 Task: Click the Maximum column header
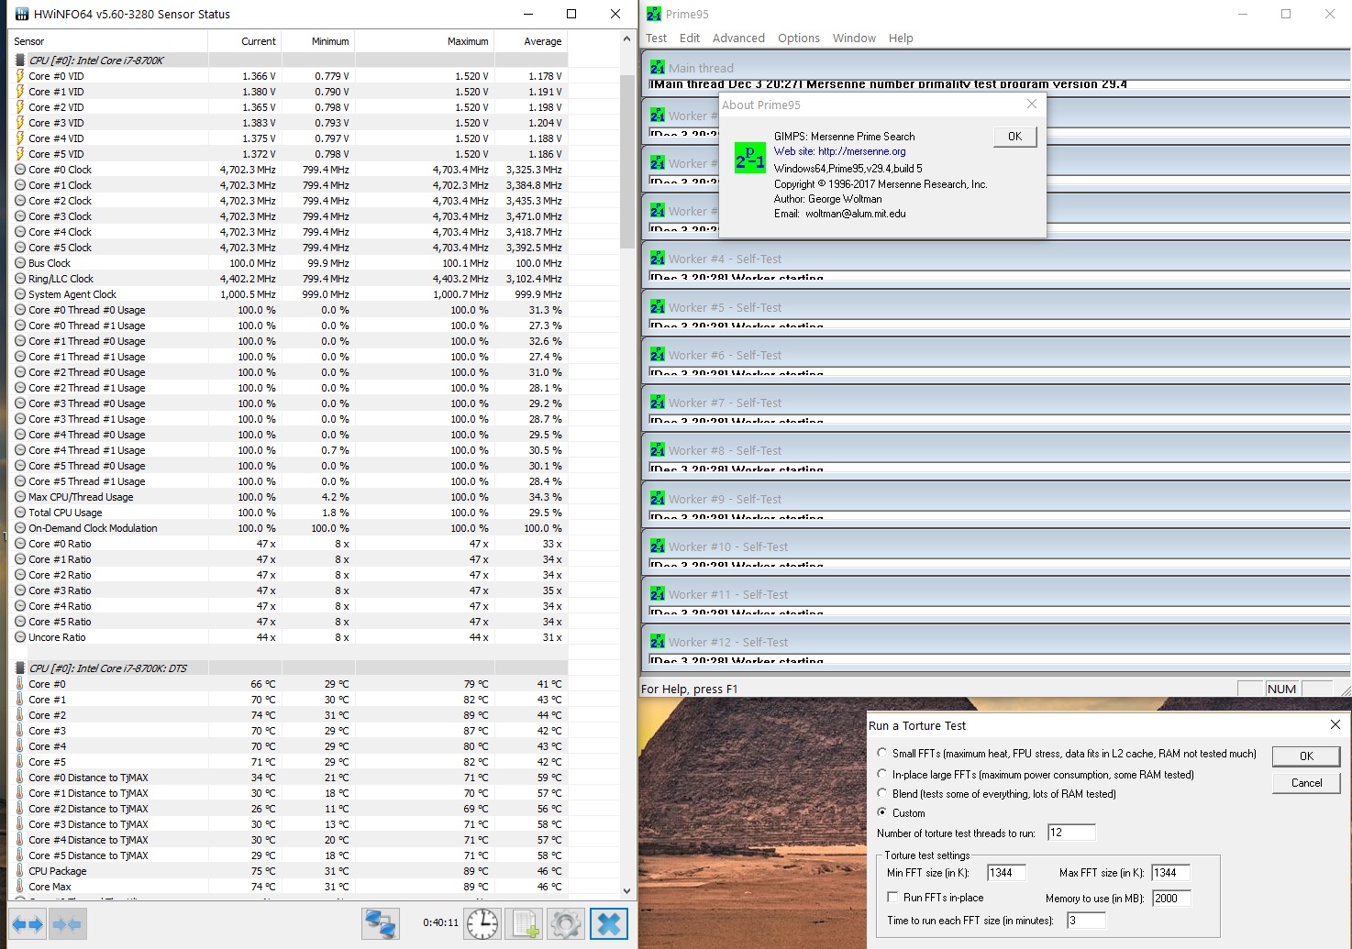click(425, 41)
